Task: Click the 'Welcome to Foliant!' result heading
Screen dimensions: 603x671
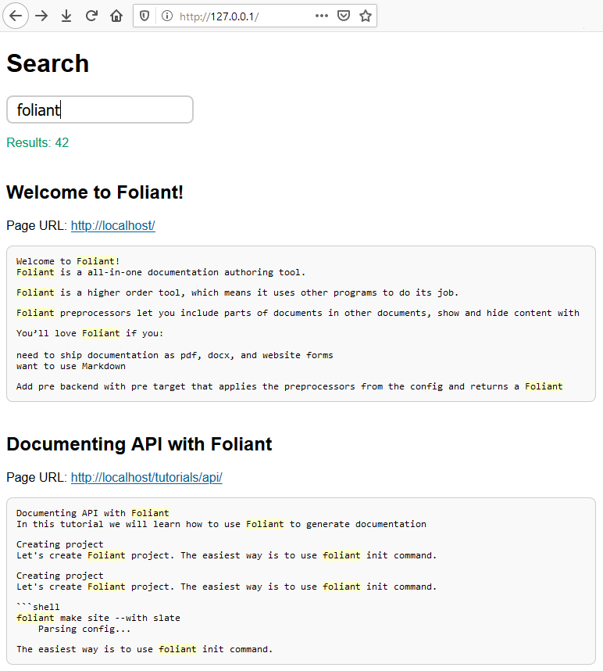Action: (95, 192)
